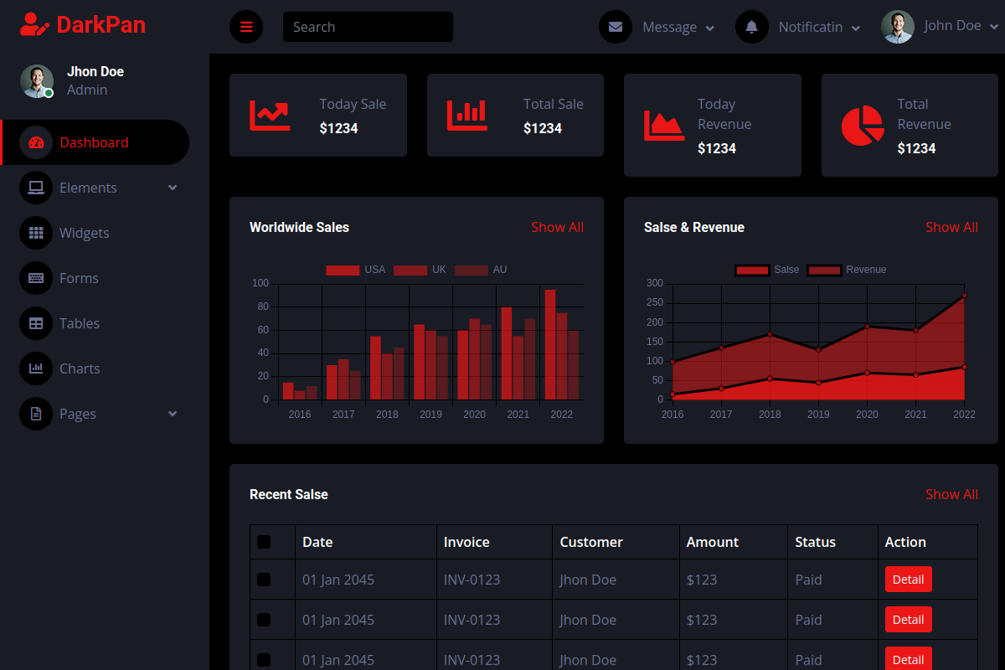Click the hamburger sidebar toggle button
The height and width of the screenshot is (670, 1005).
pyautogui.click(x=246, y=27)
